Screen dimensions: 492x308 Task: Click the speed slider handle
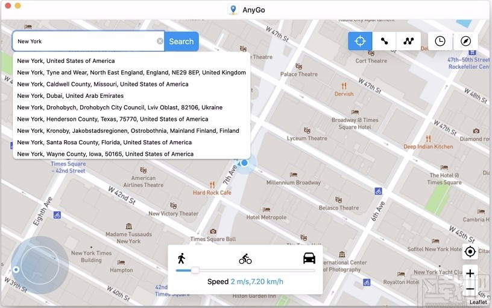coord(195,271)
